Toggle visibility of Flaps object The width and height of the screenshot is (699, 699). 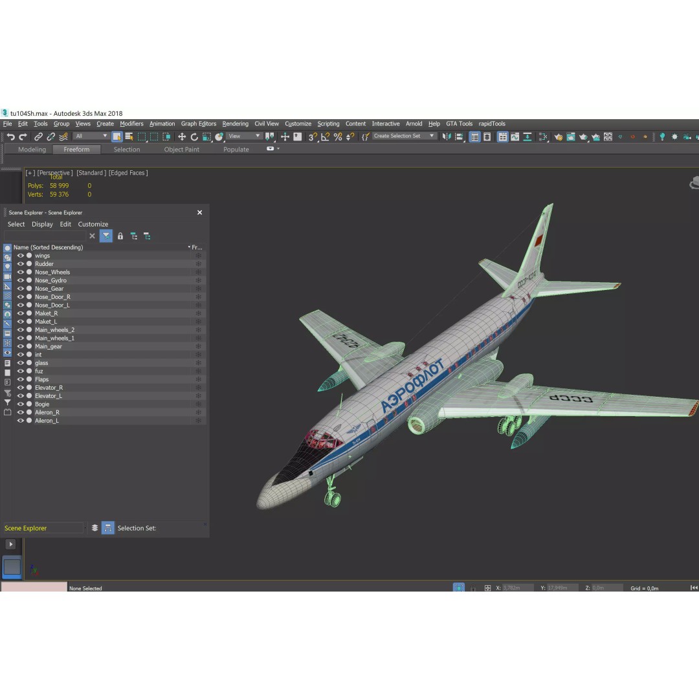coord(21,379)
